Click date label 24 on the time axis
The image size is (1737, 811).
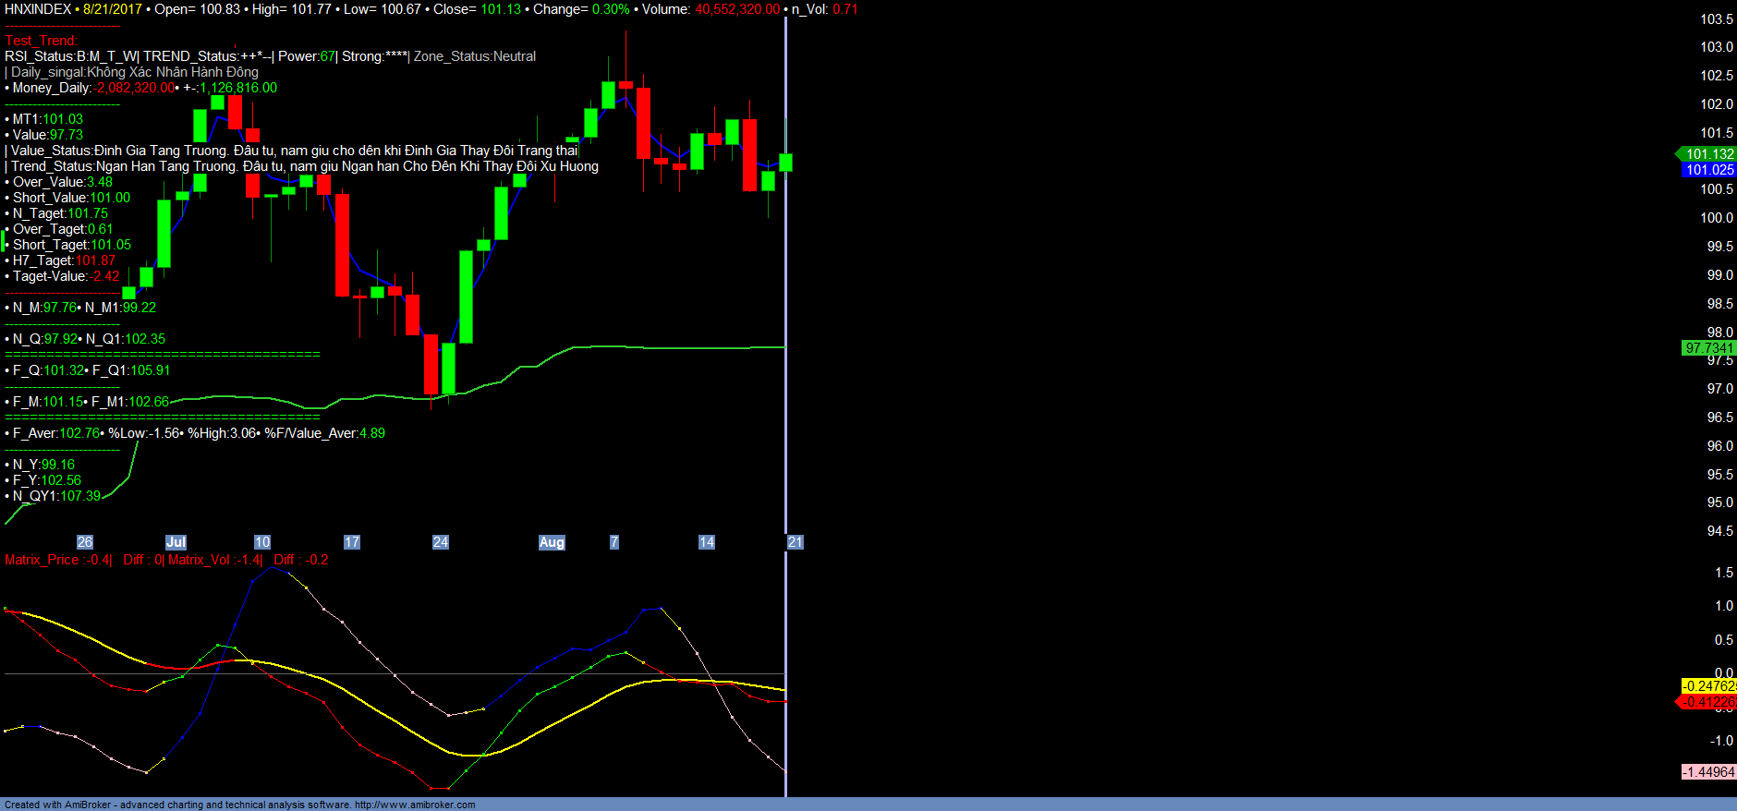pos(441,542)
